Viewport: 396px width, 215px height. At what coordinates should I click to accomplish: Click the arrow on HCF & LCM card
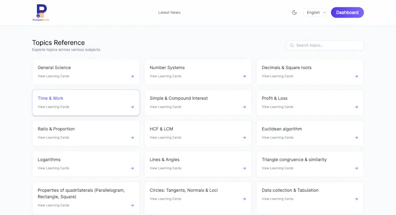coord(244,137)
